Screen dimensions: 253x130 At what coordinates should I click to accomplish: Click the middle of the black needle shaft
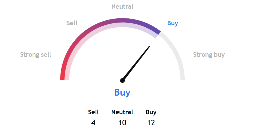pos(136,63)
